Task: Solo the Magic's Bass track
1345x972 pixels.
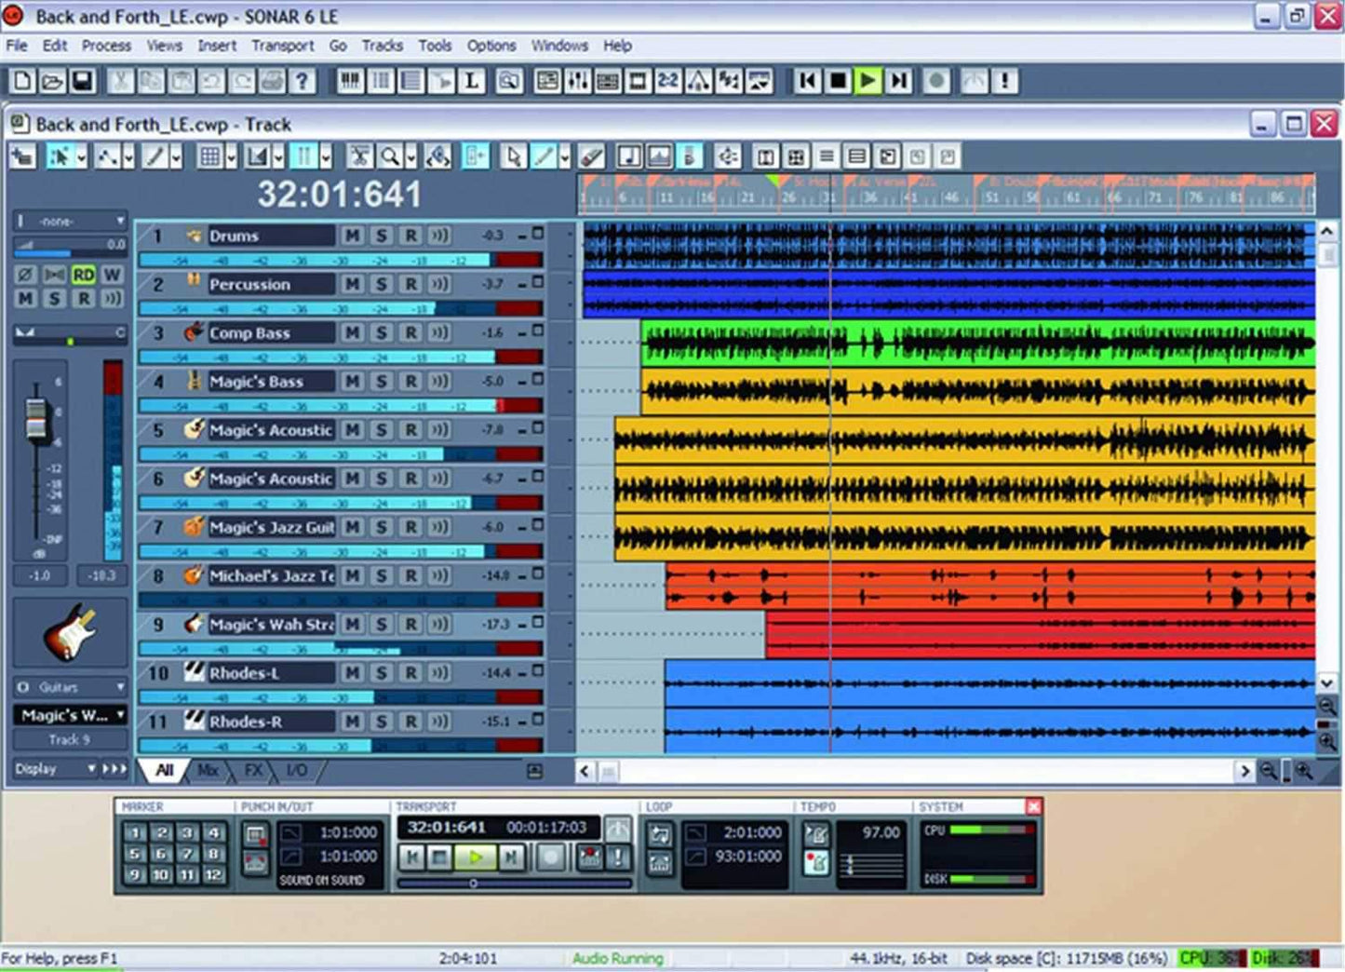Action: (x=382, y=381)
